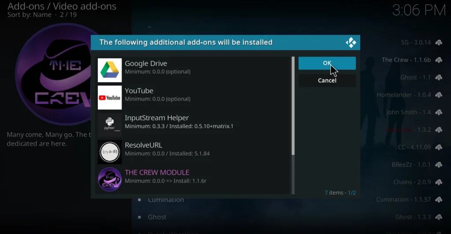Select the InputStream Helper python icon

[110, 125]
